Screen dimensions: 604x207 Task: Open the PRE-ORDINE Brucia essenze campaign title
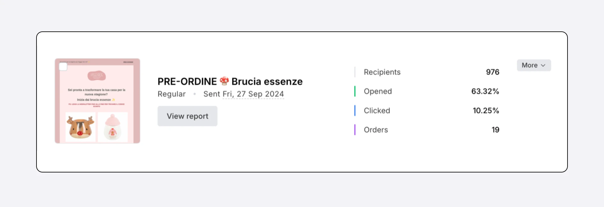click(x=230, y=82)
